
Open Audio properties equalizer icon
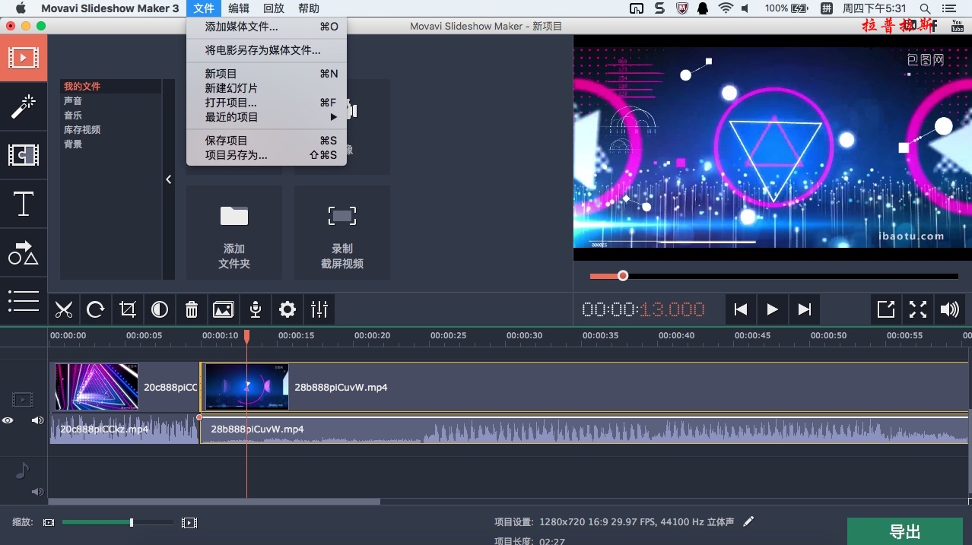[x=319, y=309]
